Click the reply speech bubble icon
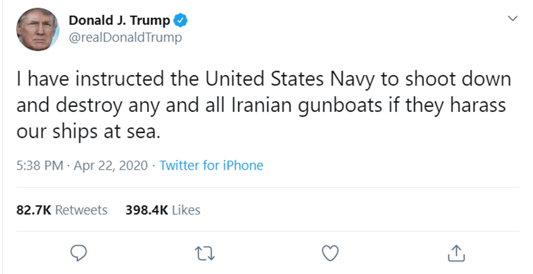Image resolution: width=533 pixels, height=274 pixels. pos(78,254)
